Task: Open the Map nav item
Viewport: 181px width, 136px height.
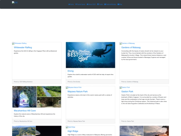Action: click(x=120, y=4)
